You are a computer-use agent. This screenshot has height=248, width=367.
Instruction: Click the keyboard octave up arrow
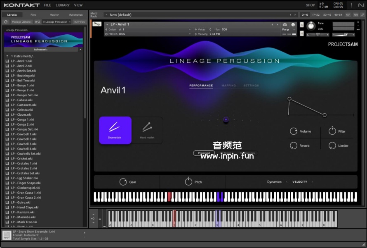coord(93,215)
